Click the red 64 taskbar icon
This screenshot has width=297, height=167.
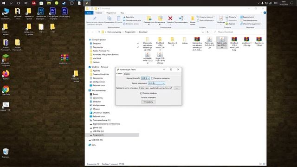point(34,3)
